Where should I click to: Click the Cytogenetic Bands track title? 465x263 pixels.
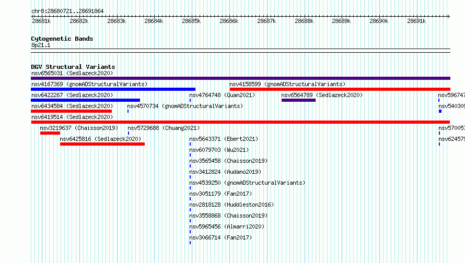click(62, 39)
